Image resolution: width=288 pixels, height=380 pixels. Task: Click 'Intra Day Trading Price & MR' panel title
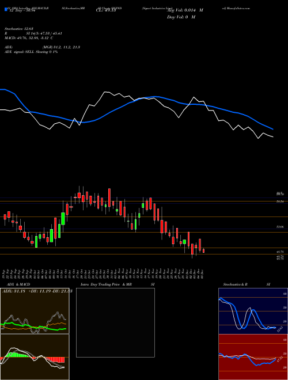[106, 284]
